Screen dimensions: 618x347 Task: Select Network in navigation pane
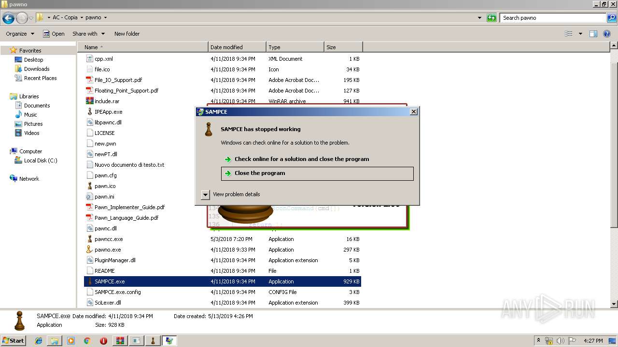29,179
